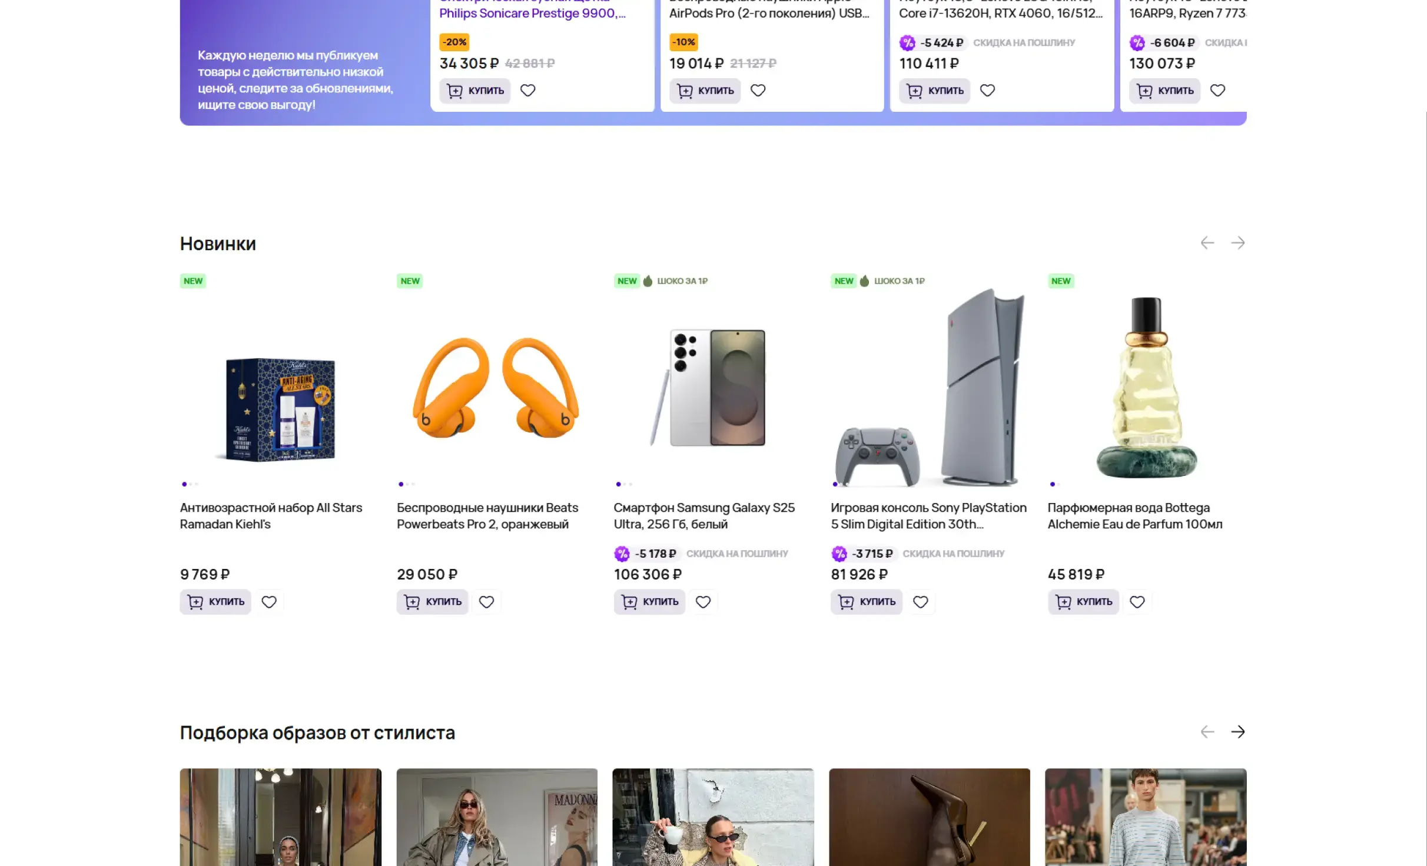Select second image dot on Kiehl's card
Image resolution: width=1427 pixels, height=866 pixels.
[x=191, y=484]
